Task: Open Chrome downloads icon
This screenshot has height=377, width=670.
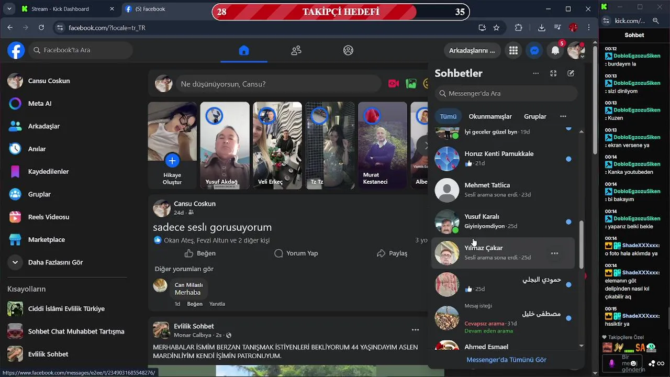Action: coord(541,27)
